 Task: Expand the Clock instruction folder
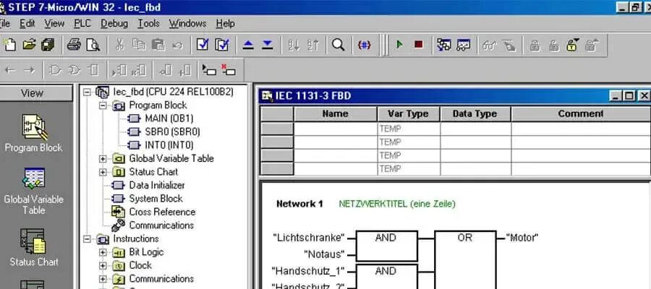pyautogui.click(x=103, y=265)
